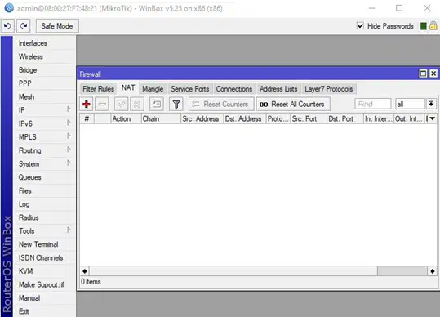Toggle the Hide Passwords checkbox
This screenshot has height=317, width=440.
[x=360, y=26]
